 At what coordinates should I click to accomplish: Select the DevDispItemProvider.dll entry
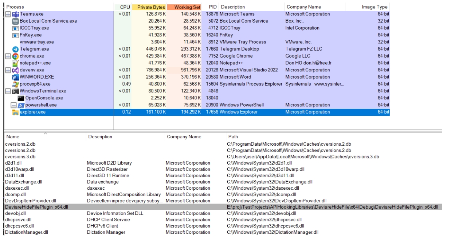[31, 201]
